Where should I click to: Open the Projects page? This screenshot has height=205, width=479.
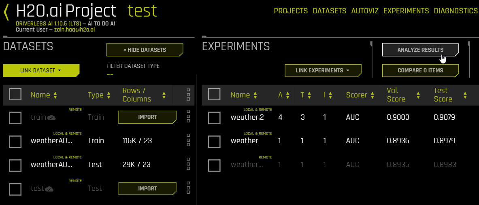pyautogui.click(x=291, y=11)
